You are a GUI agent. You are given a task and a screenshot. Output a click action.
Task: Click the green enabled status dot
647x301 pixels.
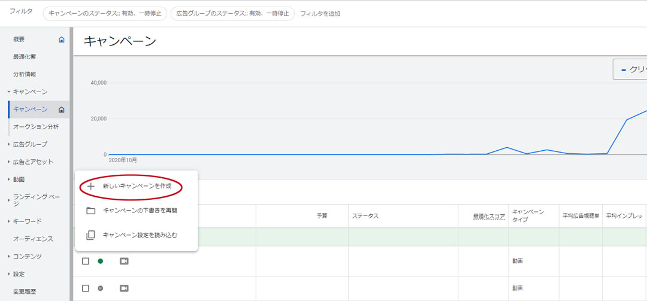(101, 261)
